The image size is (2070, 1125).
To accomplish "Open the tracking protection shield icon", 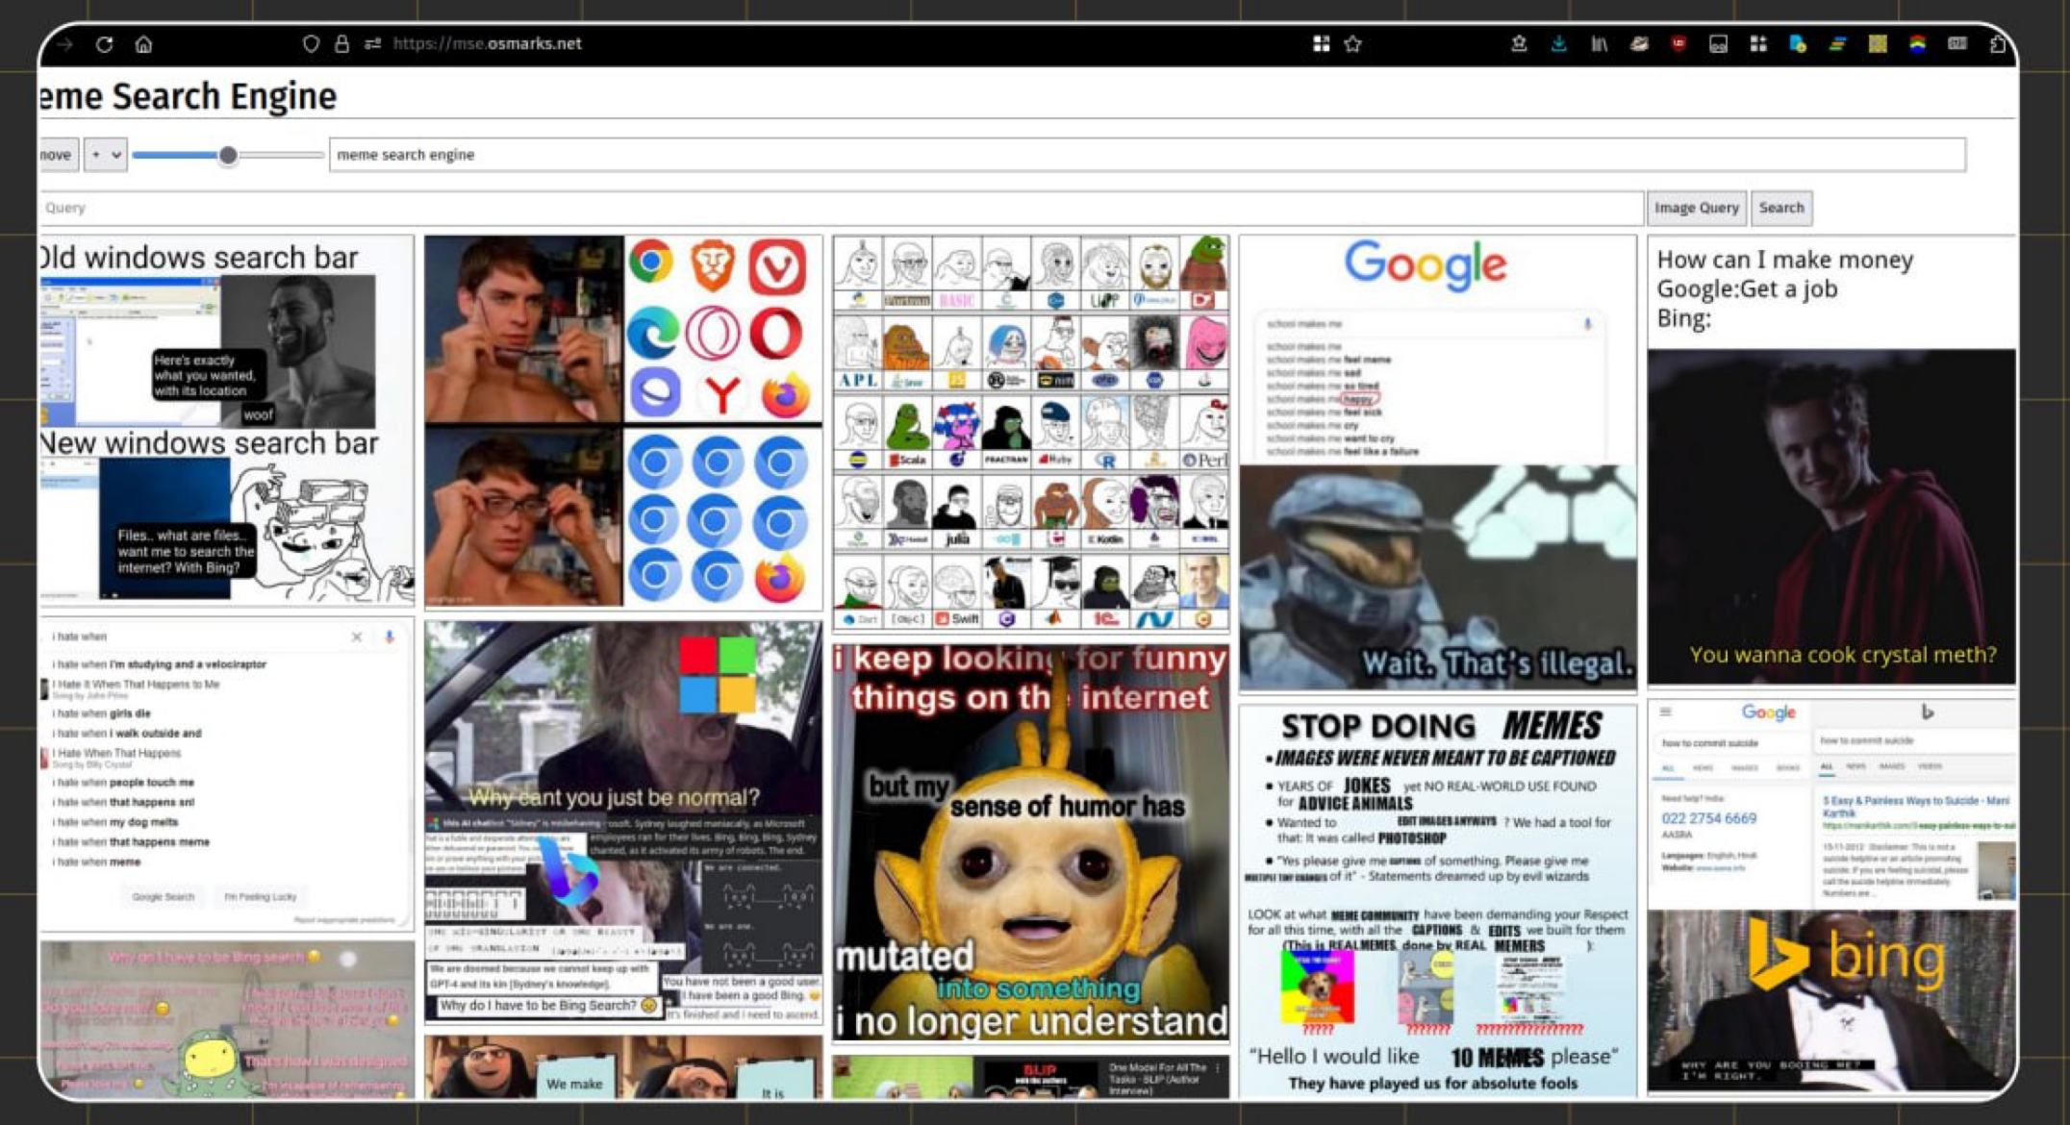I will pyautogui.click(x=310, y=44).
